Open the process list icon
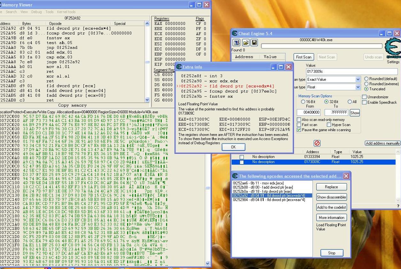 236,42
